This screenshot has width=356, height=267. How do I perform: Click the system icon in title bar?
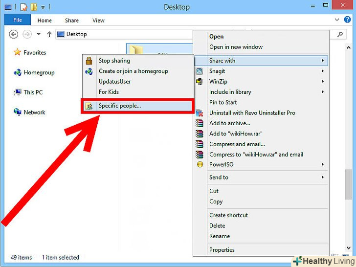coord(8,7)
